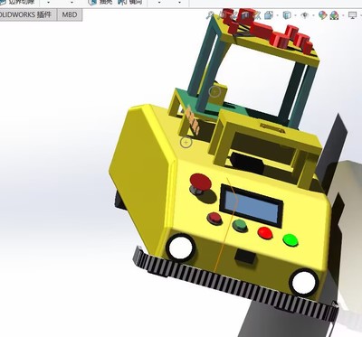Expand the dropdown arrow beside Hide/Show eye

[313, 15]
